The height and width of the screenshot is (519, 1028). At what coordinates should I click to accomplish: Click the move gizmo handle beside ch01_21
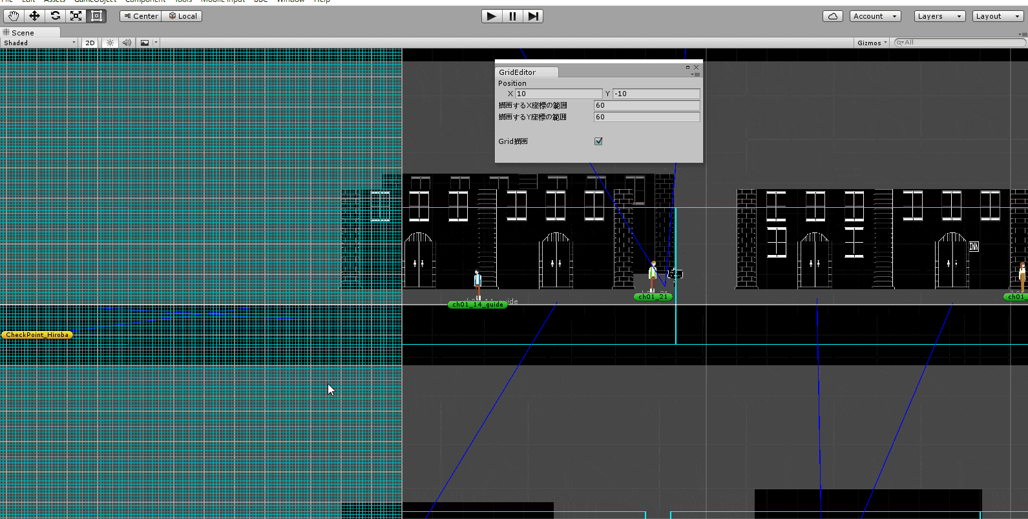(x=675, y=274)
